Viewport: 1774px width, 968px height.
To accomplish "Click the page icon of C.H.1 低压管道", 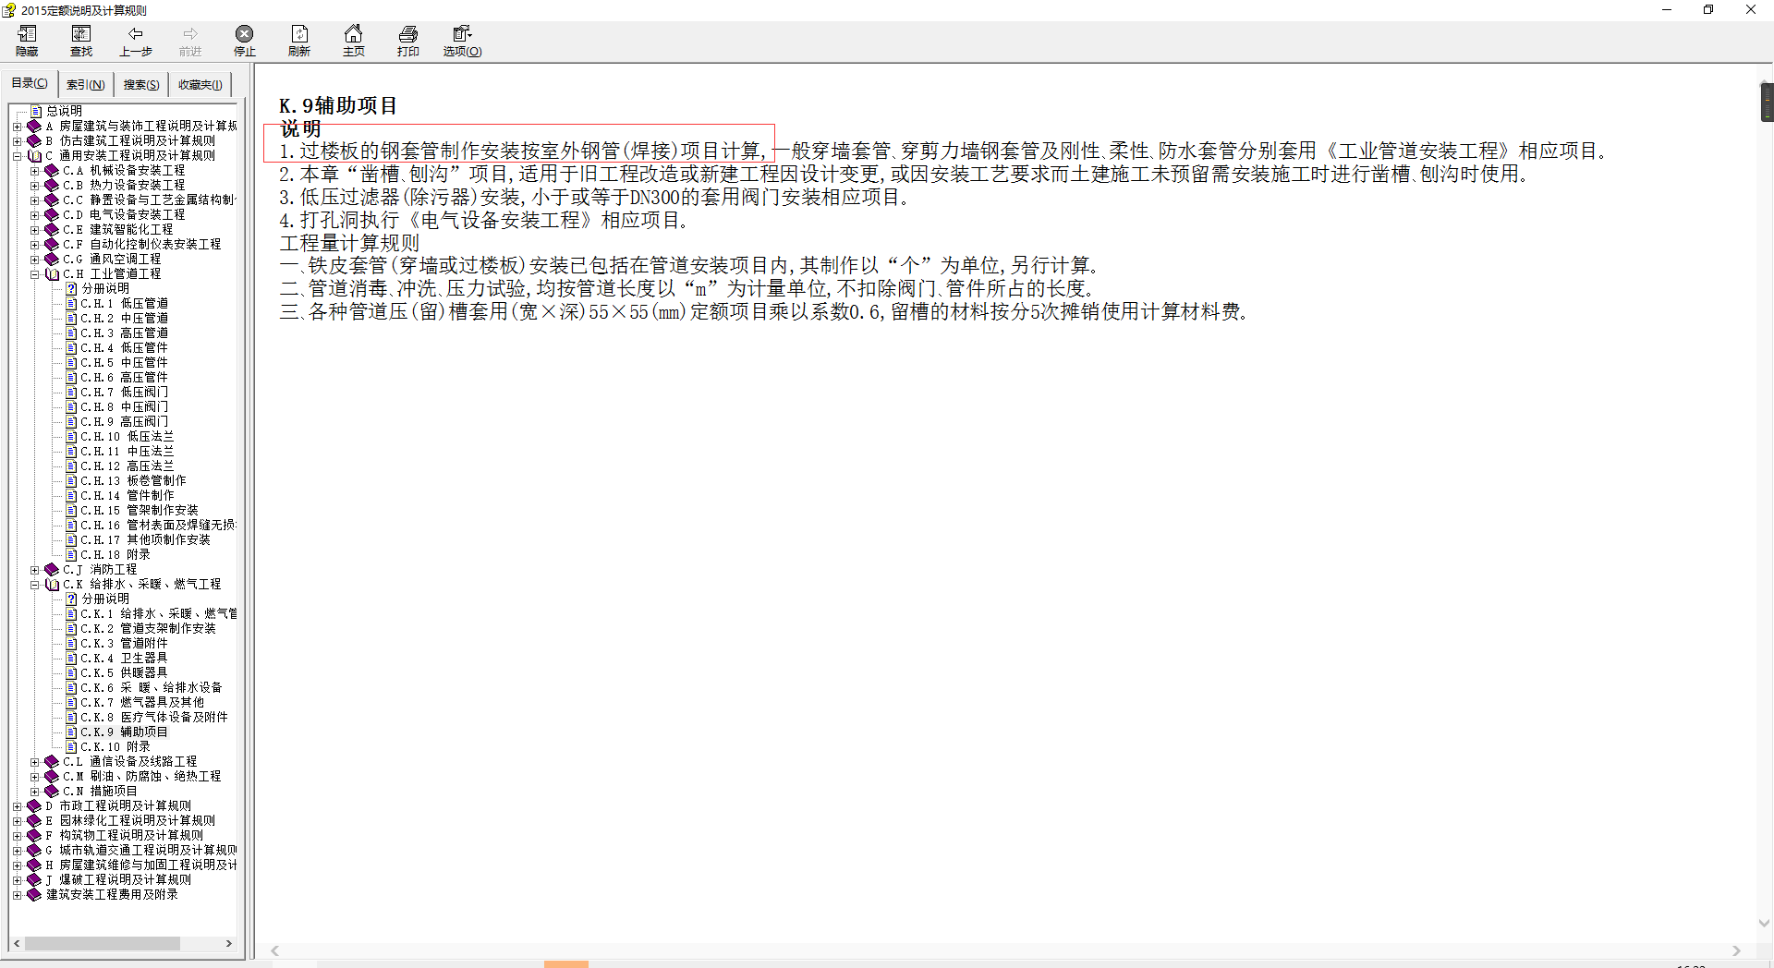I will (x=71, y=303).
